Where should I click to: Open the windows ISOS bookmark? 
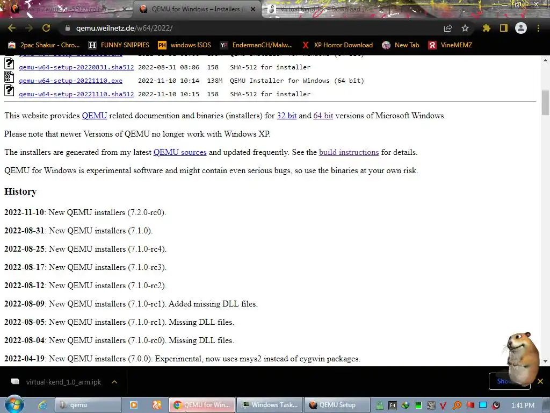pyautogui.click(x=185, y=45)
